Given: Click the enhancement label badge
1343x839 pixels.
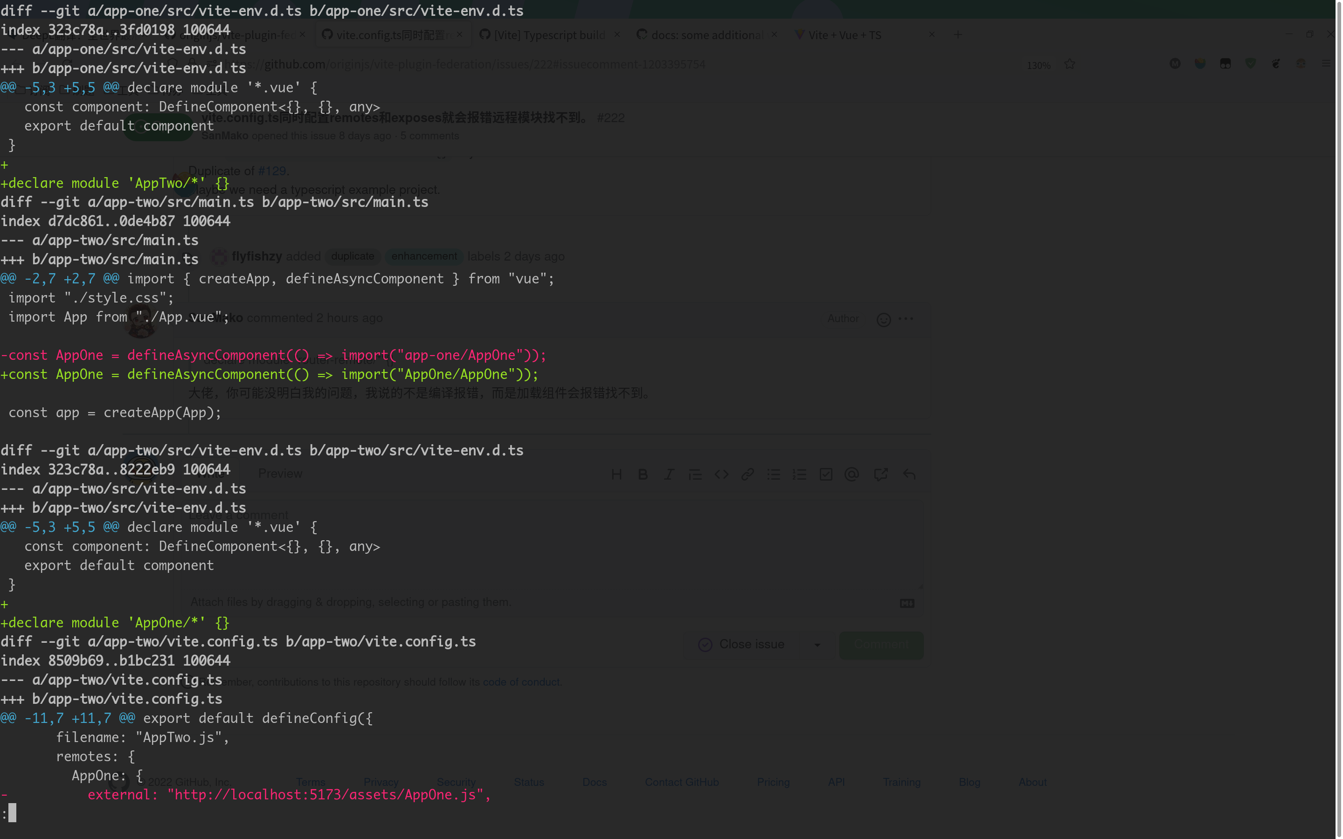Looking at the screenshot, I should coord(424,256).
